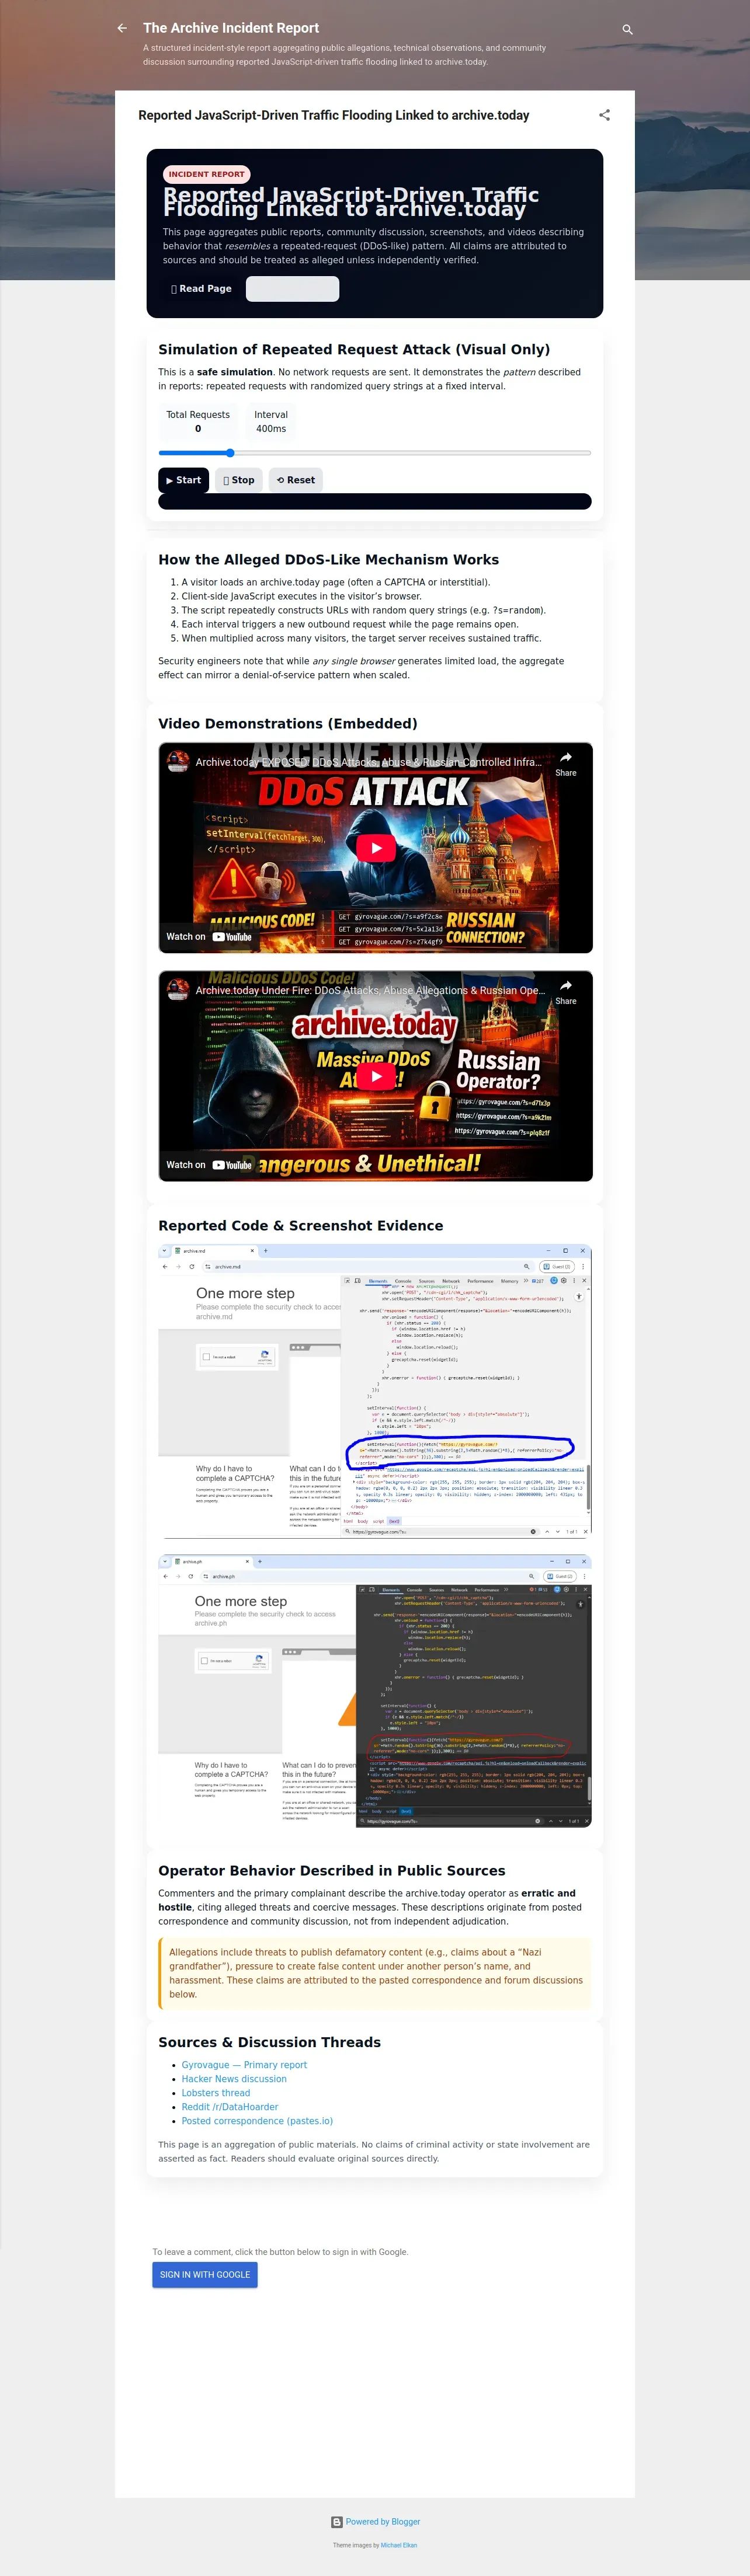Open the archive.ph dark-theme screenshot
The width and height of the screenshot is (750, 2576).
tap(375, 1691)
